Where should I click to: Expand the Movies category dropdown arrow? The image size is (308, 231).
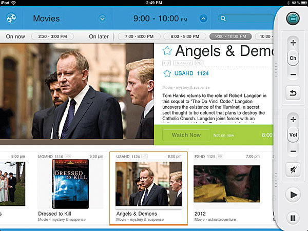102,18
